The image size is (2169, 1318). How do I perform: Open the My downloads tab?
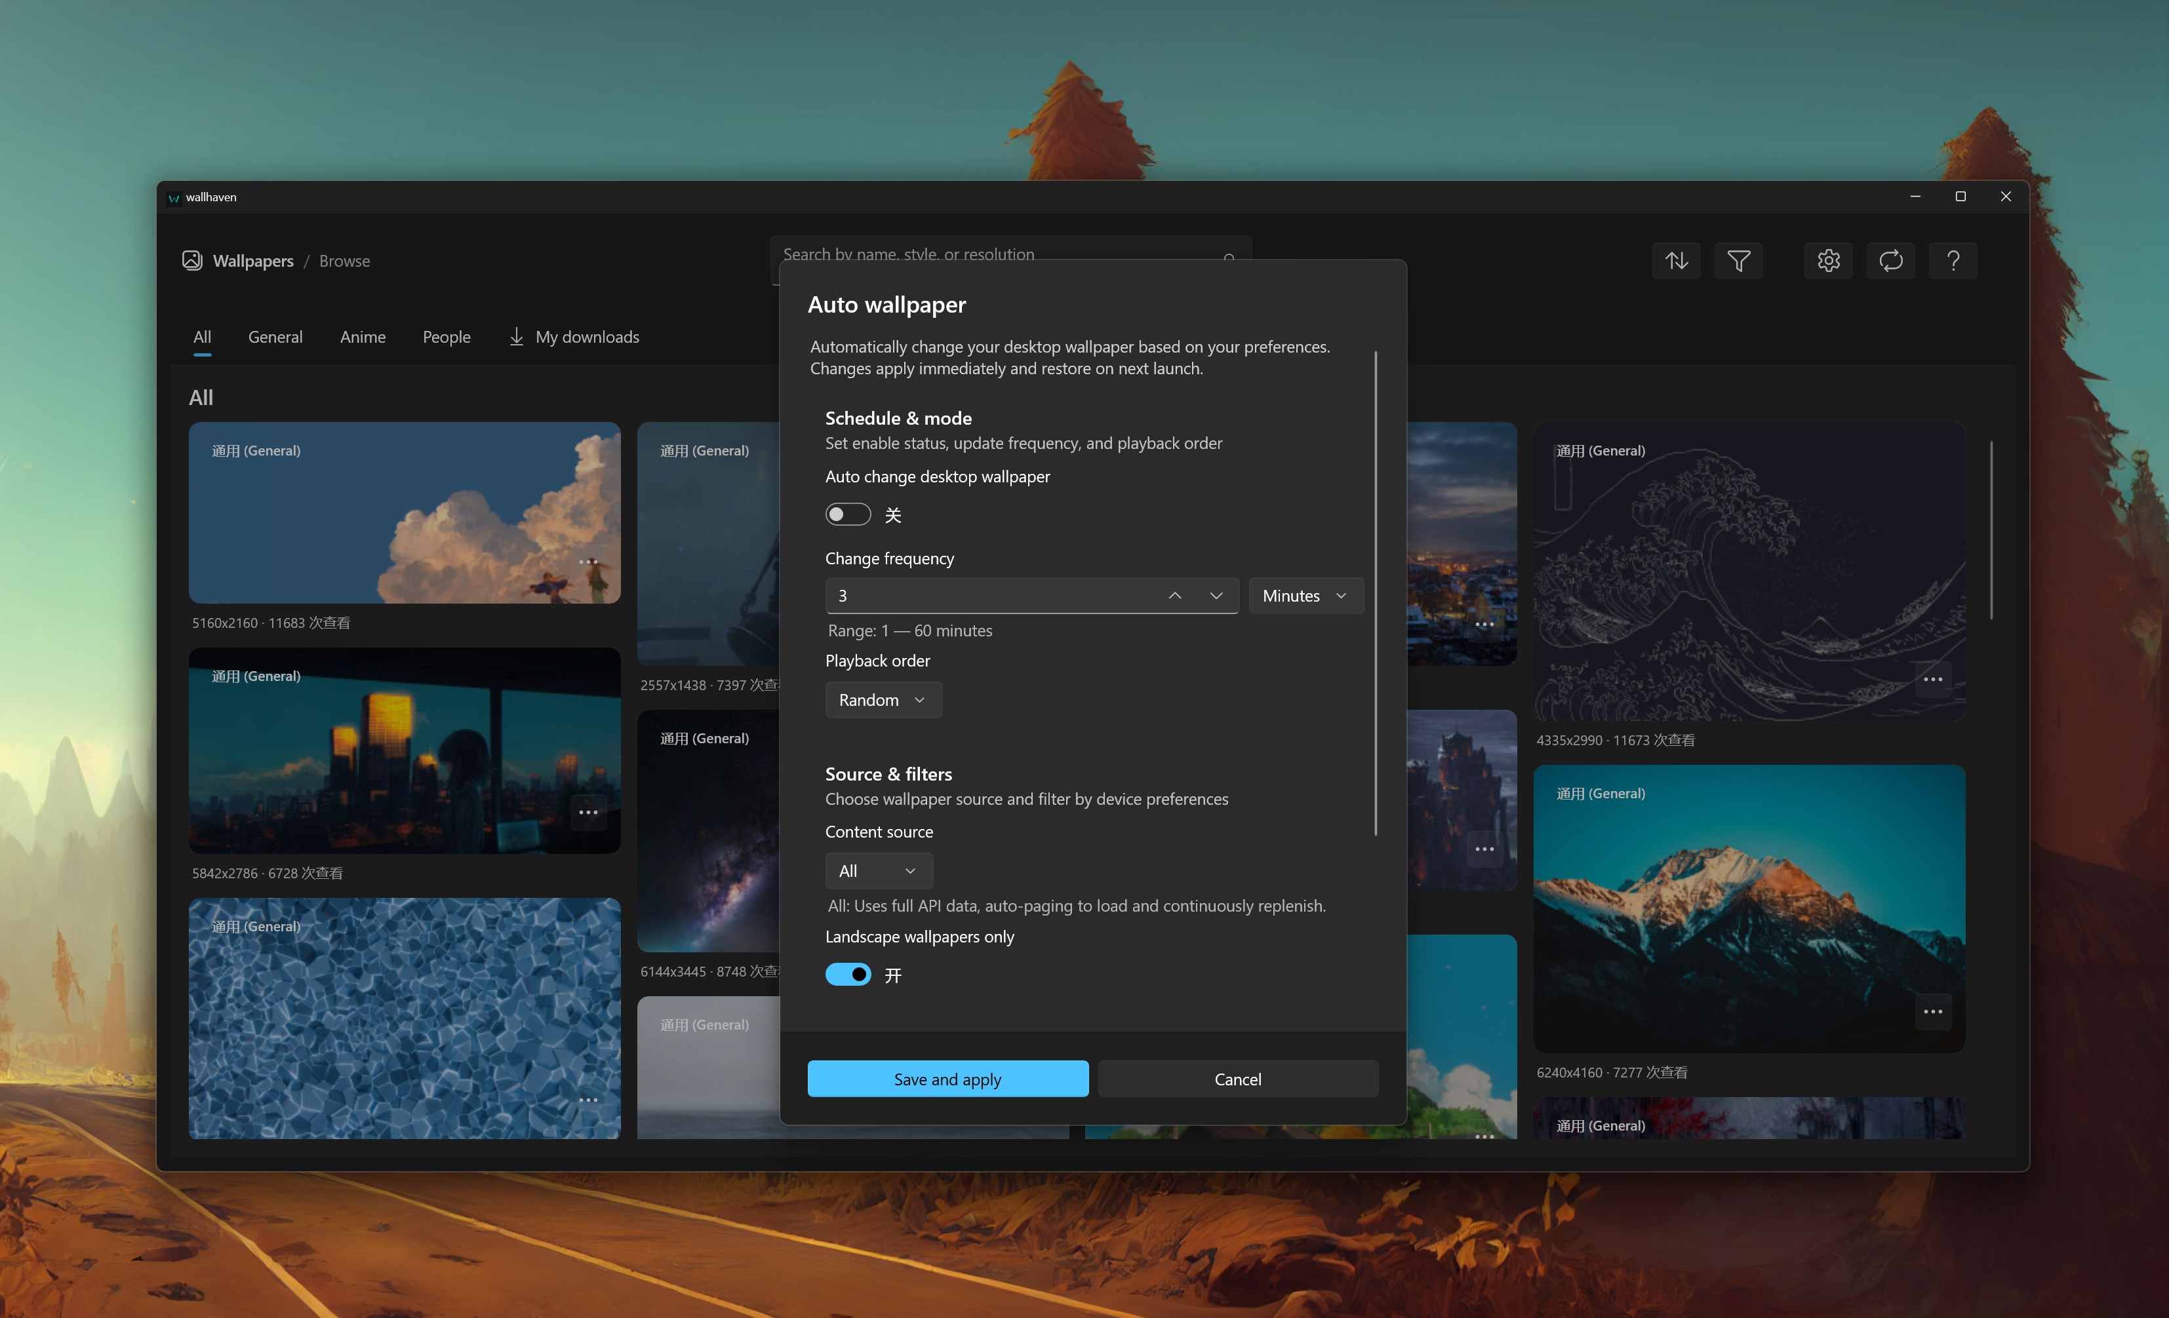click(x=574, y=337)
